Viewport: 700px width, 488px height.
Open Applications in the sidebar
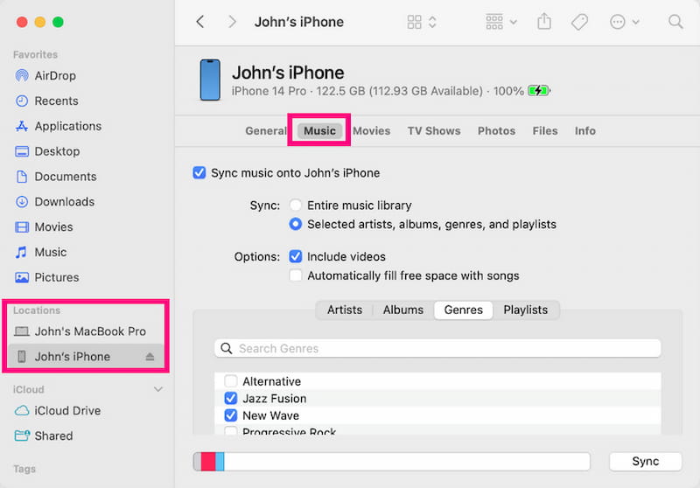click(x=58, y=126)
